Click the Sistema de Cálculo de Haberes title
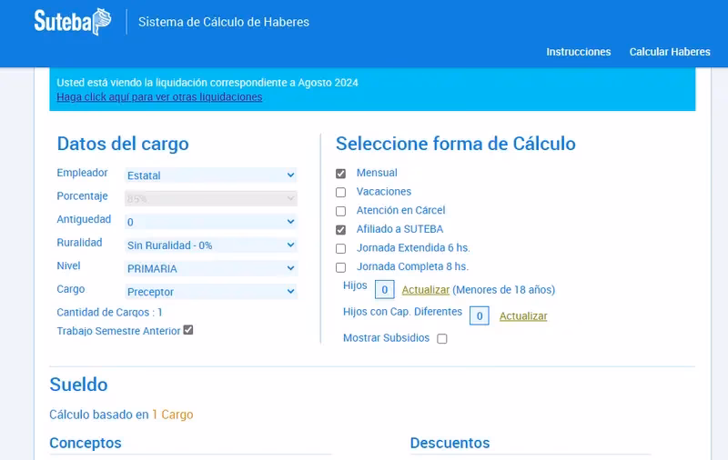 [224, 22]
